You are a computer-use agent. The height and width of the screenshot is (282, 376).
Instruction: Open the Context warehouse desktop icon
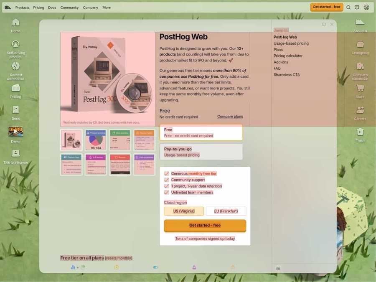click(x=15, y=71)
